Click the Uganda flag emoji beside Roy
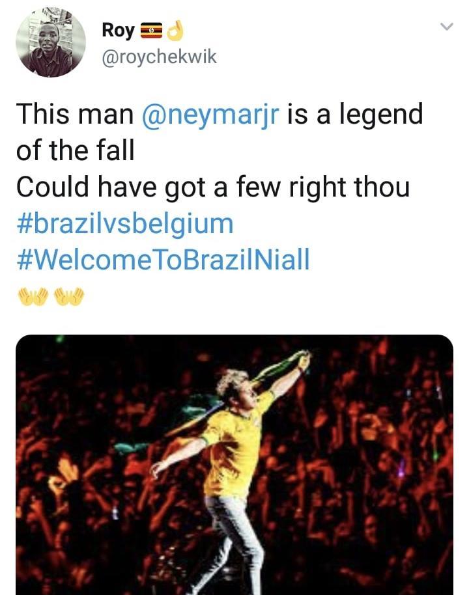Viewport: 469px width, 595px height. (x=151, y=30)
